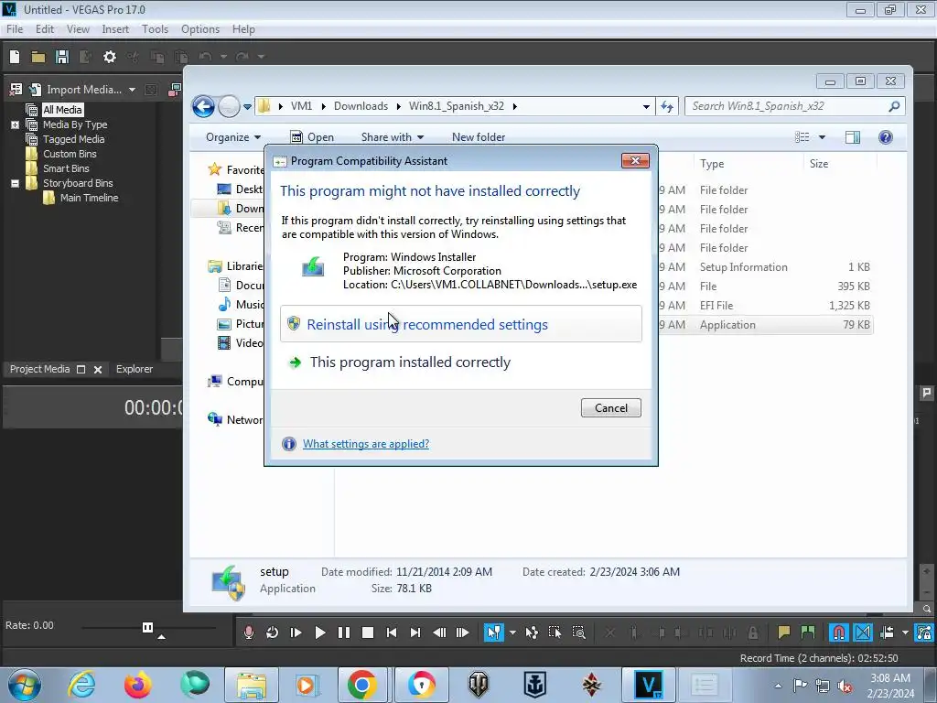Open What settings are applied link

tap(366, 444)
